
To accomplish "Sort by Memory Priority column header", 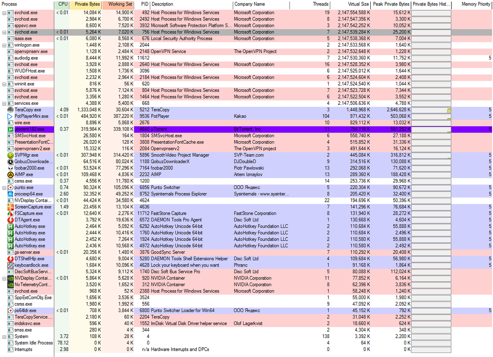I will coord(472,4).
